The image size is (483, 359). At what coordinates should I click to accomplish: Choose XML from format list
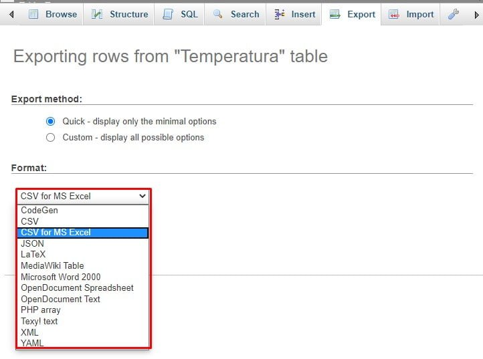pos(29,332)
